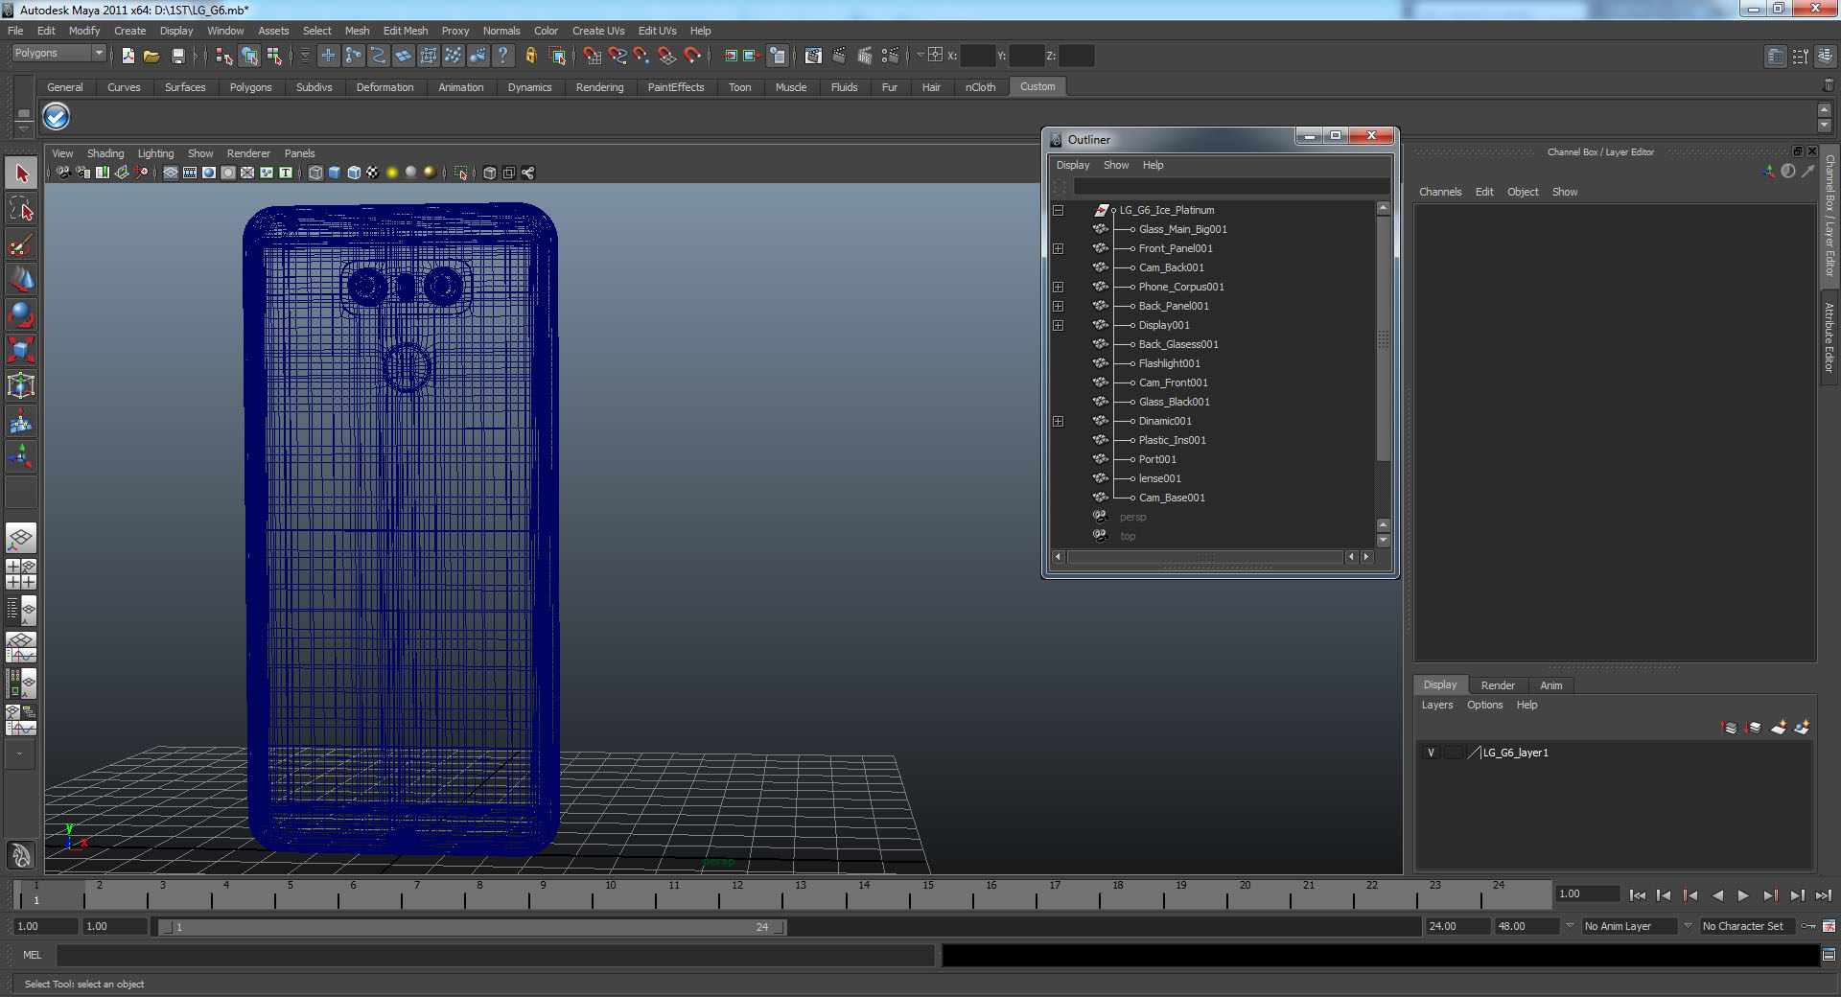Open the Channels menu in Channel Box
The image size is (1841, 997).
[1440, 192]
